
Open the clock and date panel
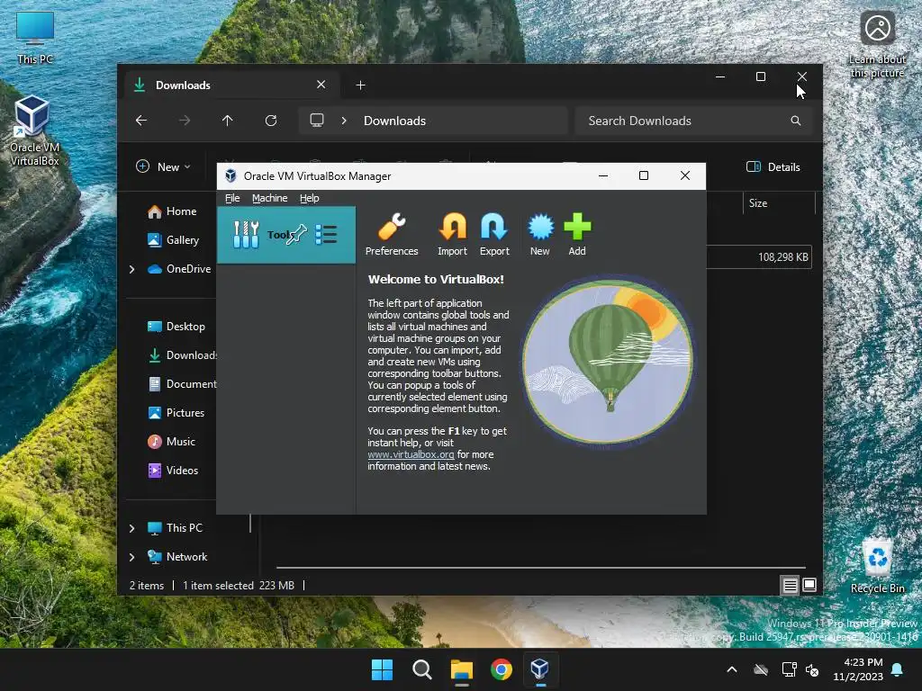[x=858, y=669]
